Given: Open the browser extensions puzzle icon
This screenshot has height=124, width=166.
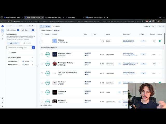Looking at the screenshot, I should pyautogui.click(x=153, y=21).
